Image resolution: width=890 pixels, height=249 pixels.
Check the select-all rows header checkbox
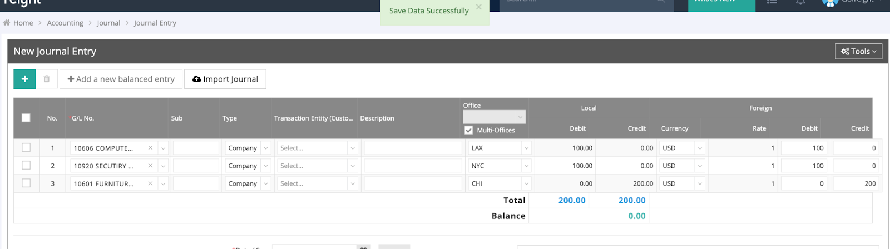tap(26, 118)
